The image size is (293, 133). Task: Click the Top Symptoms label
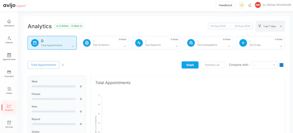pos(101,45)
